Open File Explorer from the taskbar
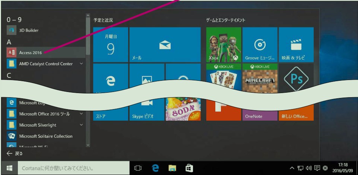Screen dimensions: 358x175 coord(172,168)
